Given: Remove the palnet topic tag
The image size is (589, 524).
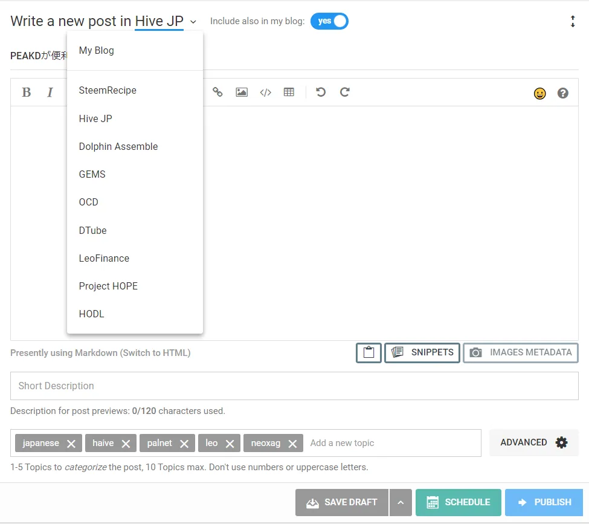Looking at the screenshot, I should 184,444.
